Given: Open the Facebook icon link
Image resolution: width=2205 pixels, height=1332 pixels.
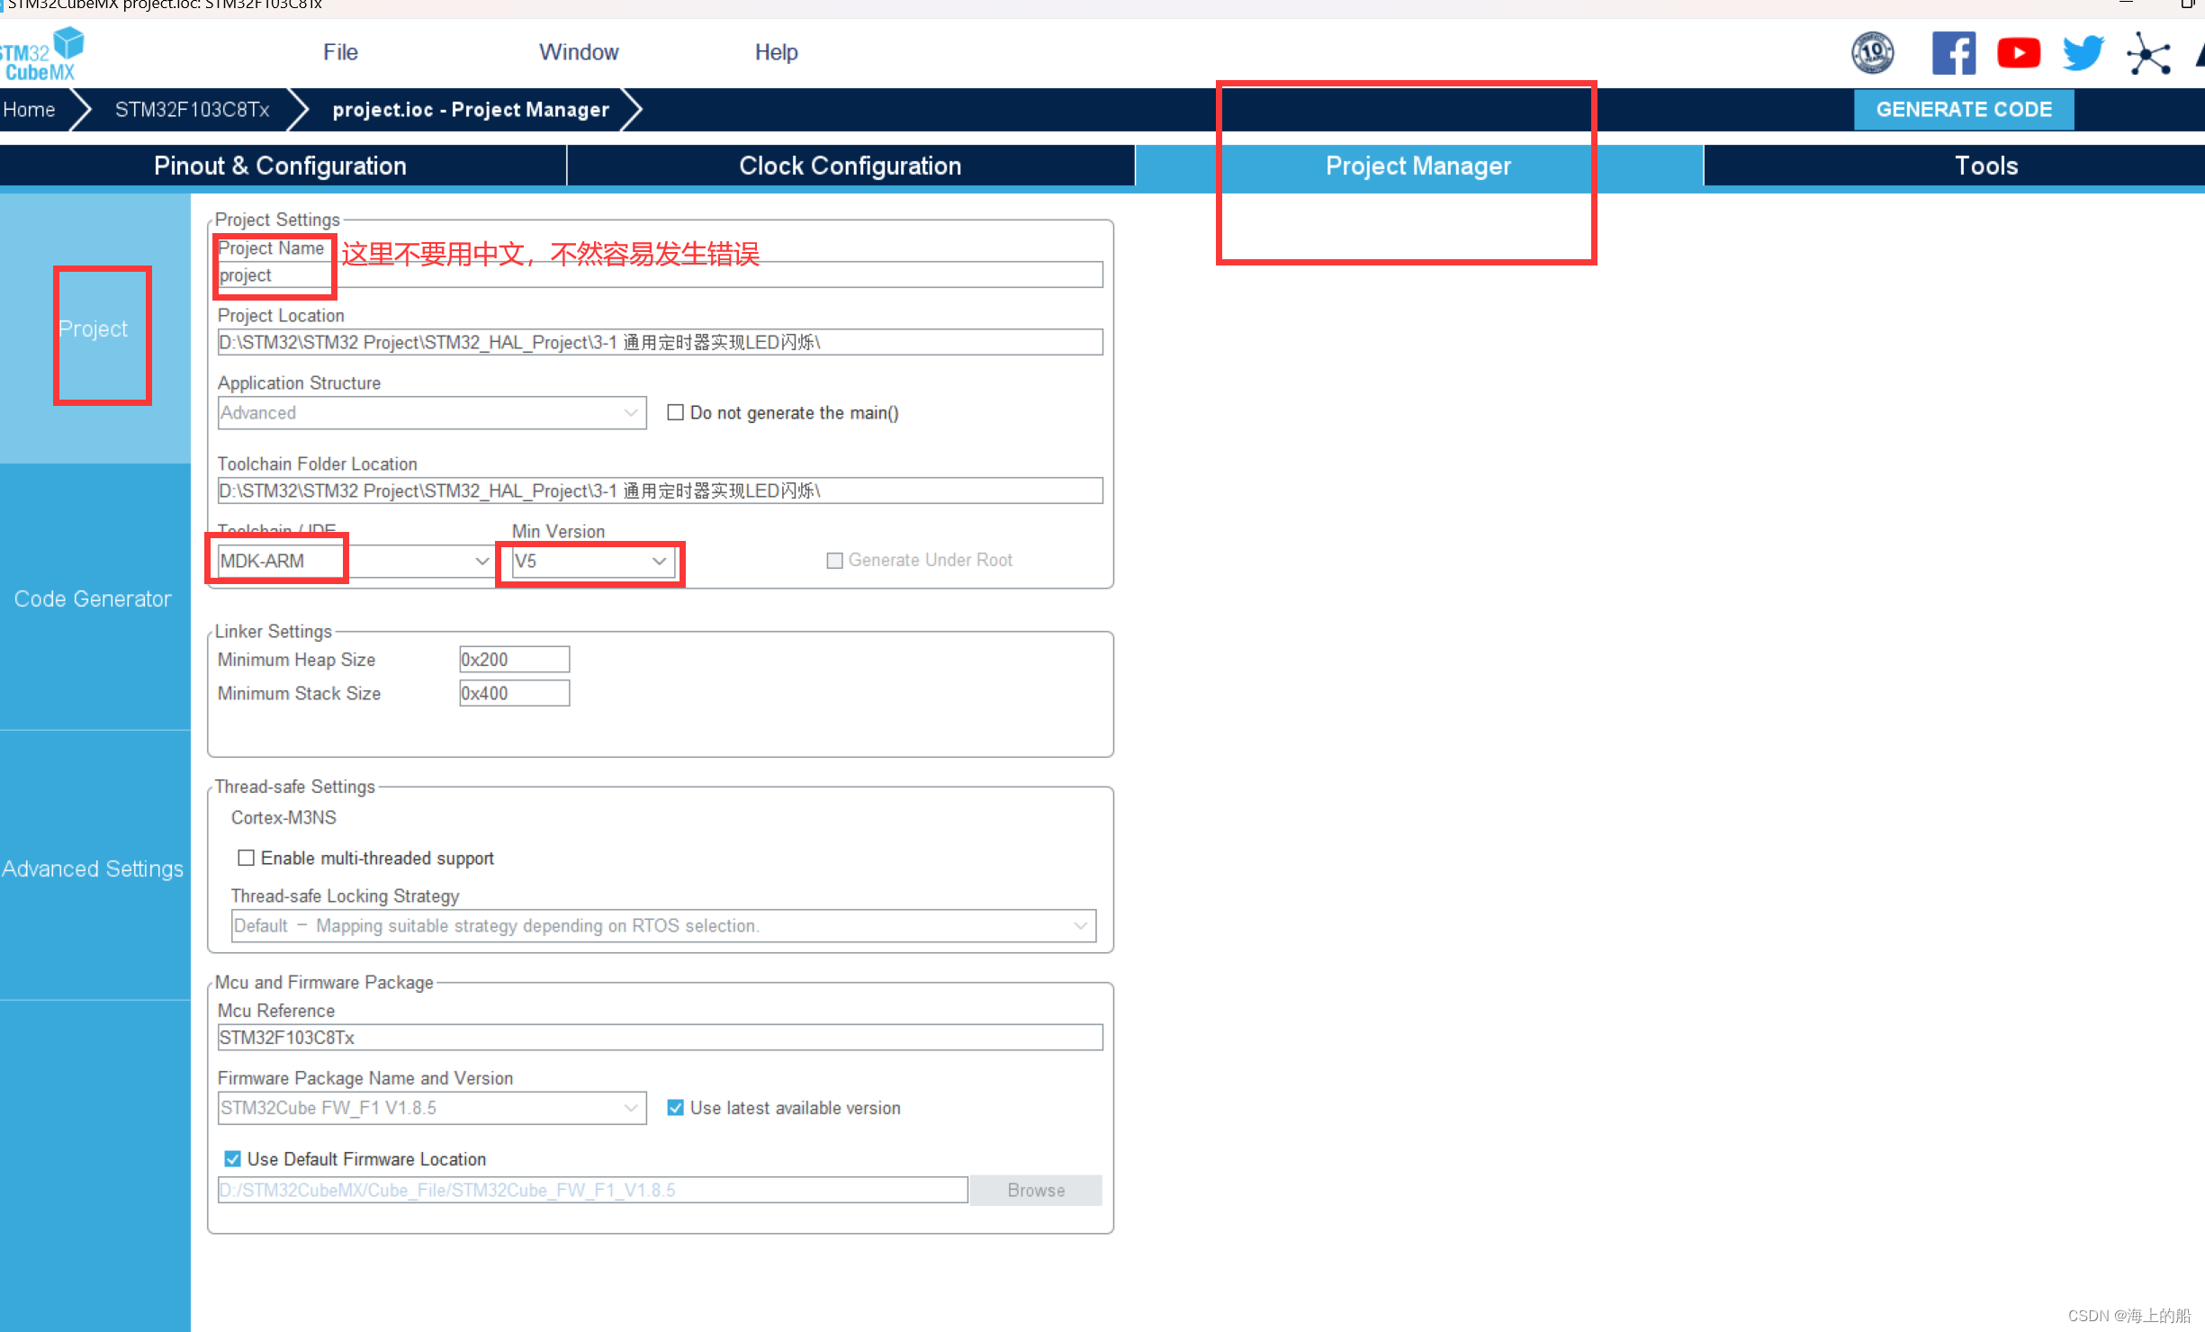Looking at the screenshot, I should (x=1953, y=53).
